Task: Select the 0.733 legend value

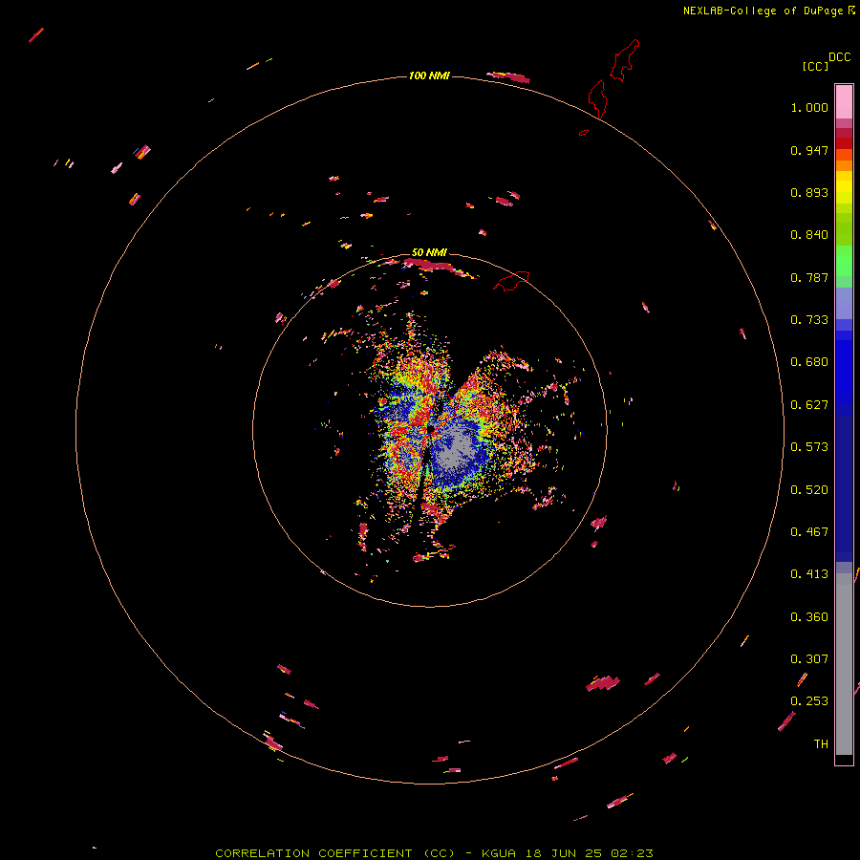Action: (809, 320)
